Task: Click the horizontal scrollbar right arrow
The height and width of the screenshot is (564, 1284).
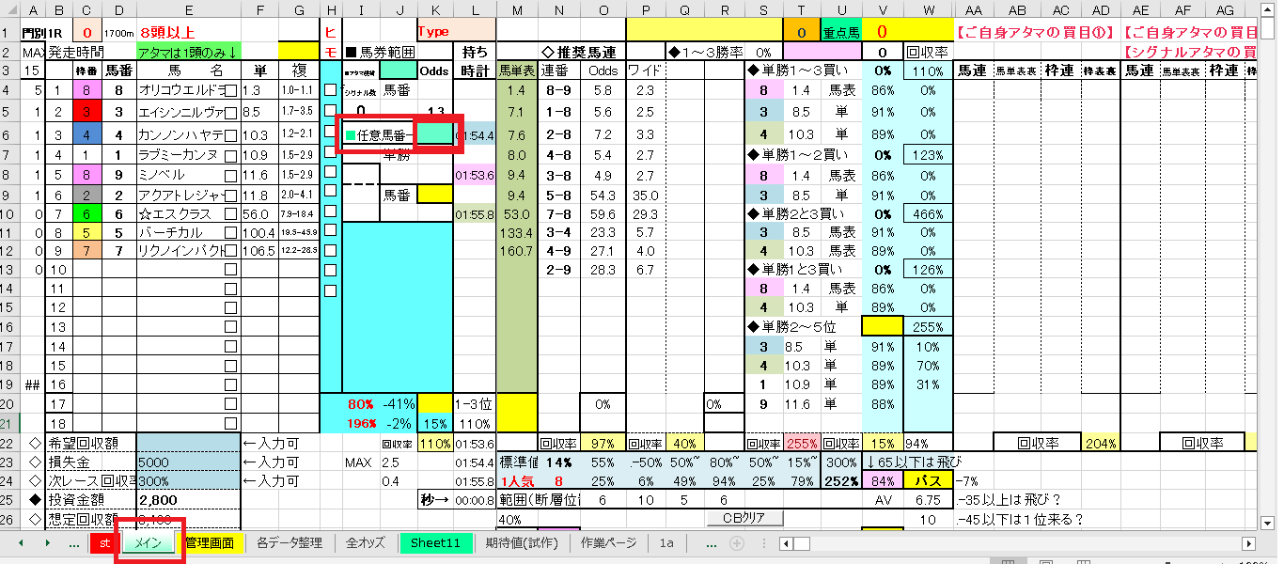Action: [x=1248, y=543]
